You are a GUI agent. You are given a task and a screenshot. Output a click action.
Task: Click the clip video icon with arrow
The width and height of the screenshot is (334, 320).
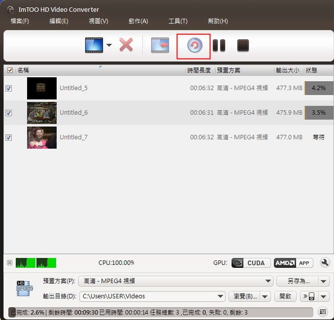coord(160,45)
